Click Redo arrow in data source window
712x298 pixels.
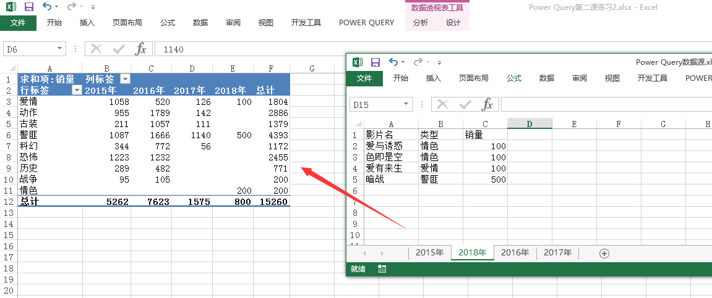418,62
